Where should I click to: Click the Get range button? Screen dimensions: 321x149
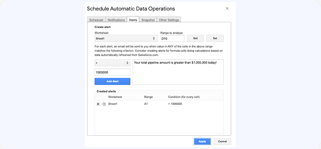[x=195, y=38]
